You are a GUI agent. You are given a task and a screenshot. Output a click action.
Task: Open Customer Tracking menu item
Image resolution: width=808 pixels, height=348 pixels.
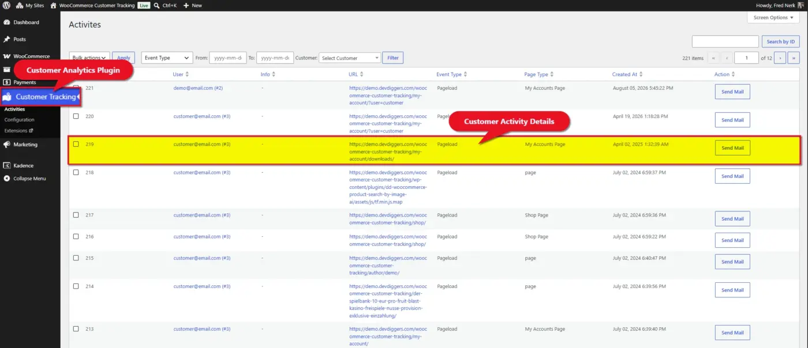coord(40,97)
